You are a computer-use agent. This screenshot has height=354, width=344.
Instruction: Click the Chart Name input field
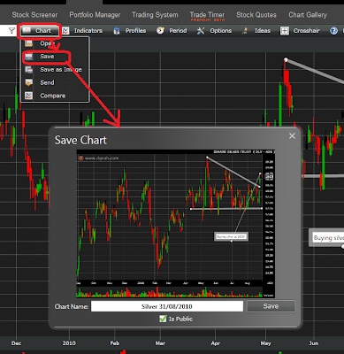pos(167,306)
